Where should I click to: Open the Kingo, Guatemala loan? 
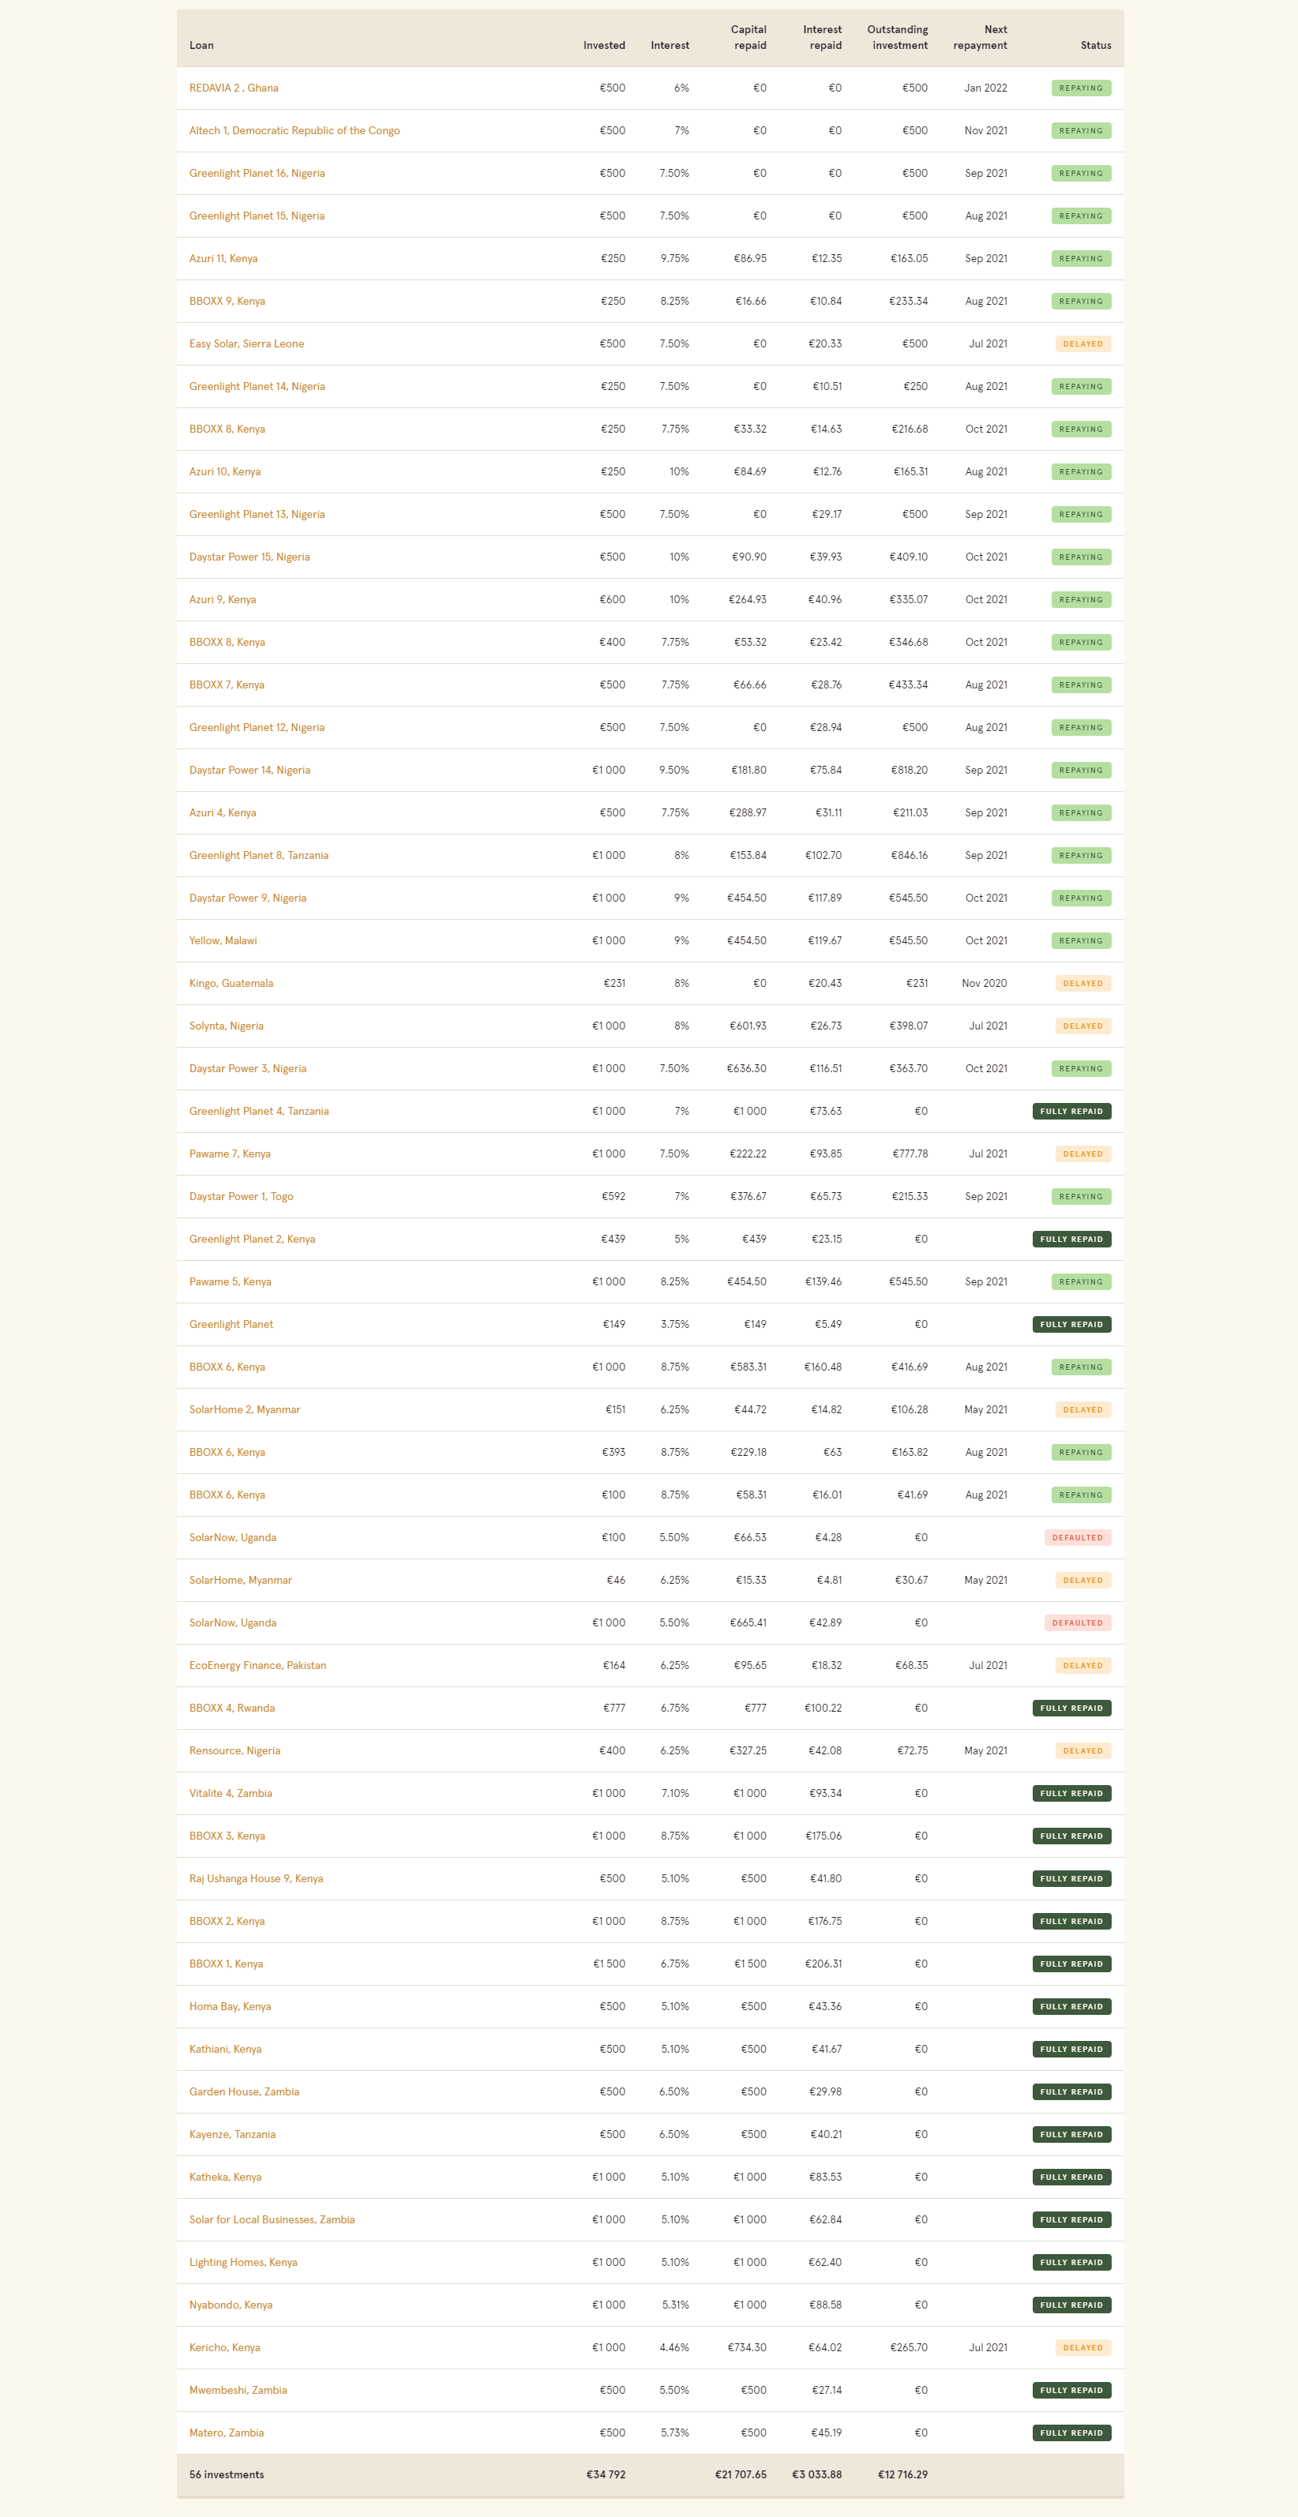231,983
